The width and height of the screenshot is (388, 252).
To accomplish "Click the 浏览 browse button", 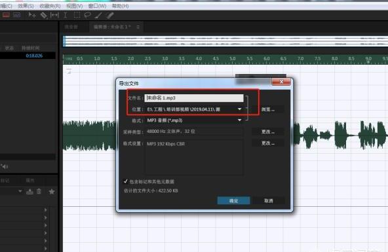I will pos(268,109).
